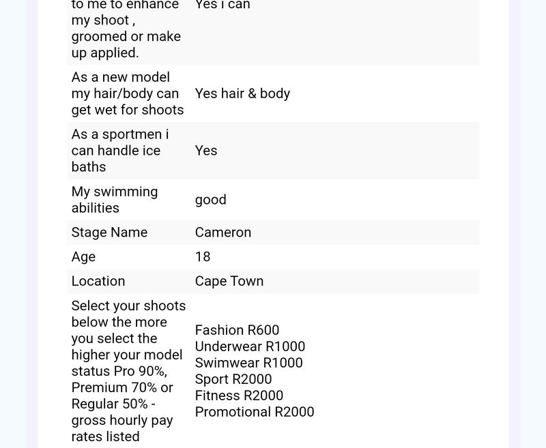Click the 'As a sportmen i can handle ice baths' label
Viewport: 546px width, 448px height.
(119, 151)
